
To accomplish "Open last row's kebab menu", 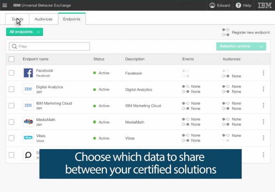I will pos(263,154).
